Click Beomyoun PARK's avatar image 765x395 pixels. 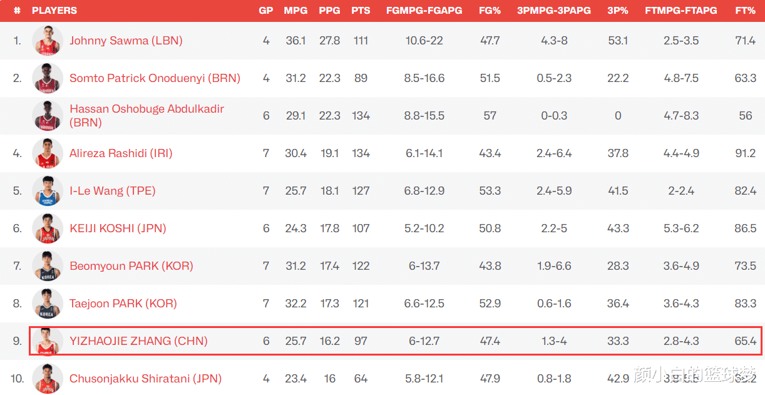point(48,266)
